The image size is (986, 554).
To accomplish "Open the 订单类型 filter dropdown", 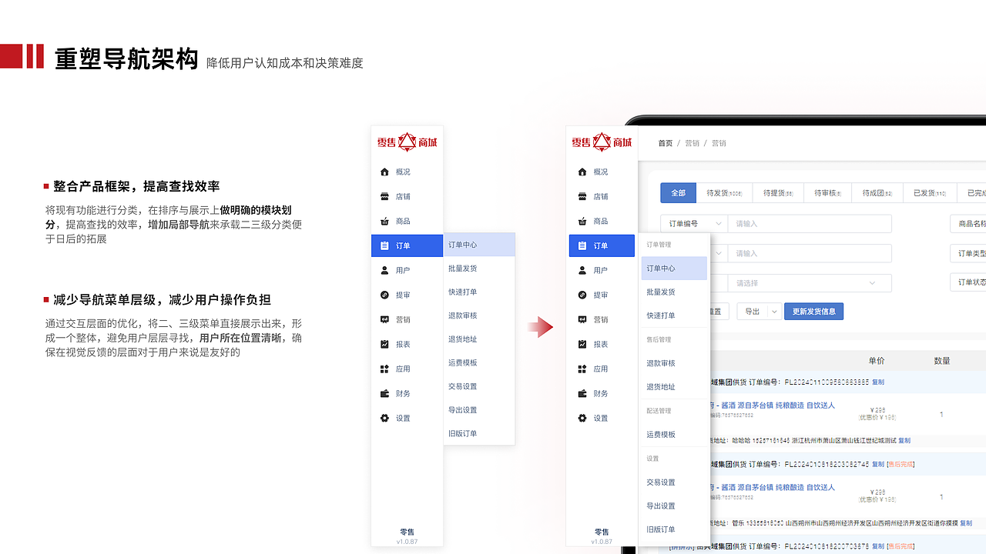I will [969, 253].
